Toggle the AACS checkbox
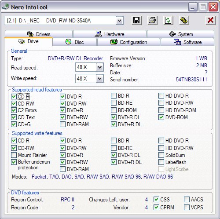Viewport: 220px width, 219px height. point(187,199)
